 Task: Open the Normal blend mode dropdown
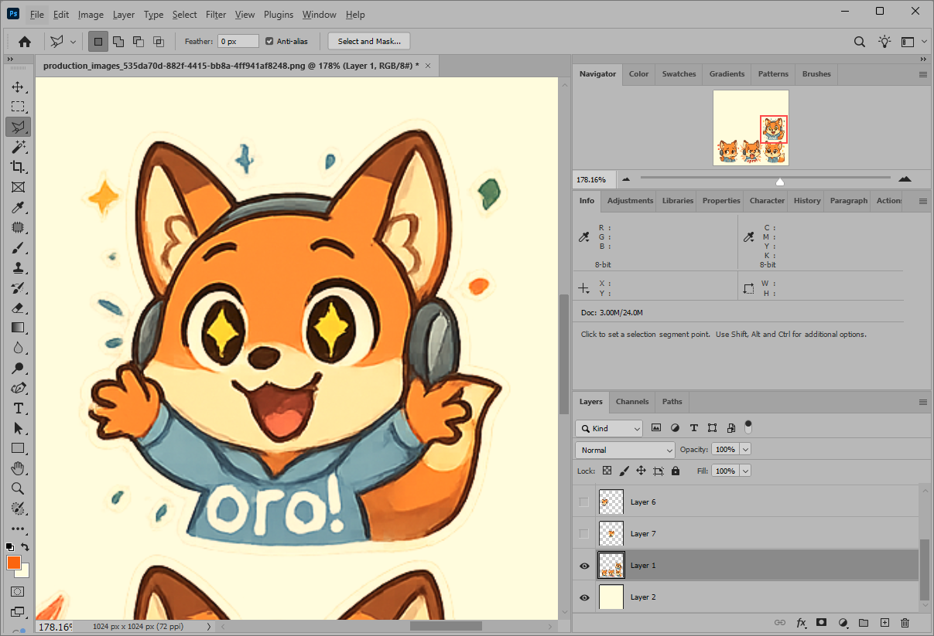point(625,450)
